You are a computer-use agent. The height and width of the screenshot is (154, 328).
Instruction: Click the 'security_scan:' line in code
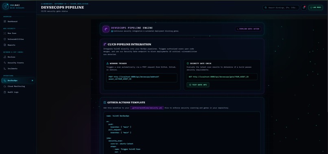[116, 141]
